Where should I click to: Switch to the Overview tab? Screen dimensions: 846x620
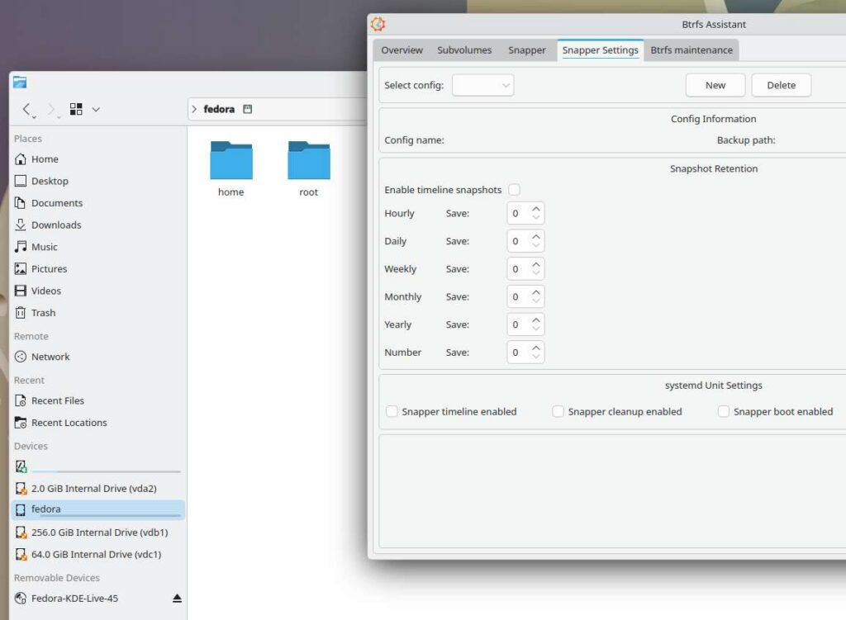coord(402,50)
